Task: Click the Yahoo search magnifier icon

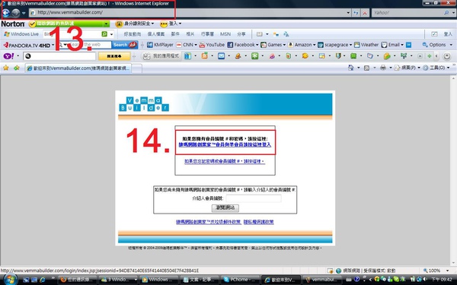Action: 446,12
